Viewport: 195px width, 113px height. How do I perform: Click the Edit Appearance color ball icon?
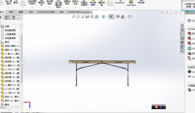118,16
